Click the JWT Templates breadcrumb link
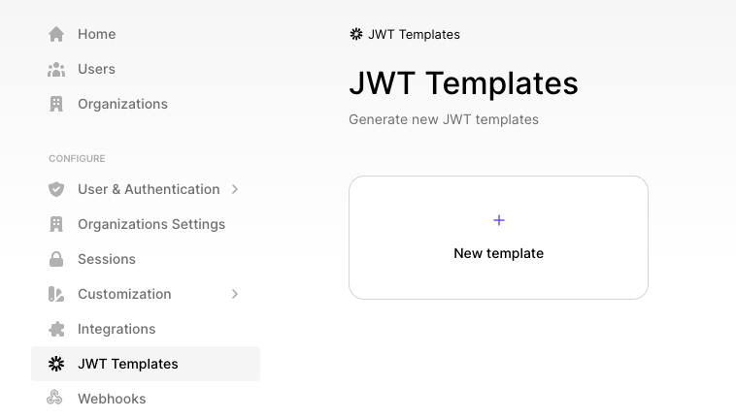The width and height of the screenshot is (736, 420). click(x=414, y=34)
